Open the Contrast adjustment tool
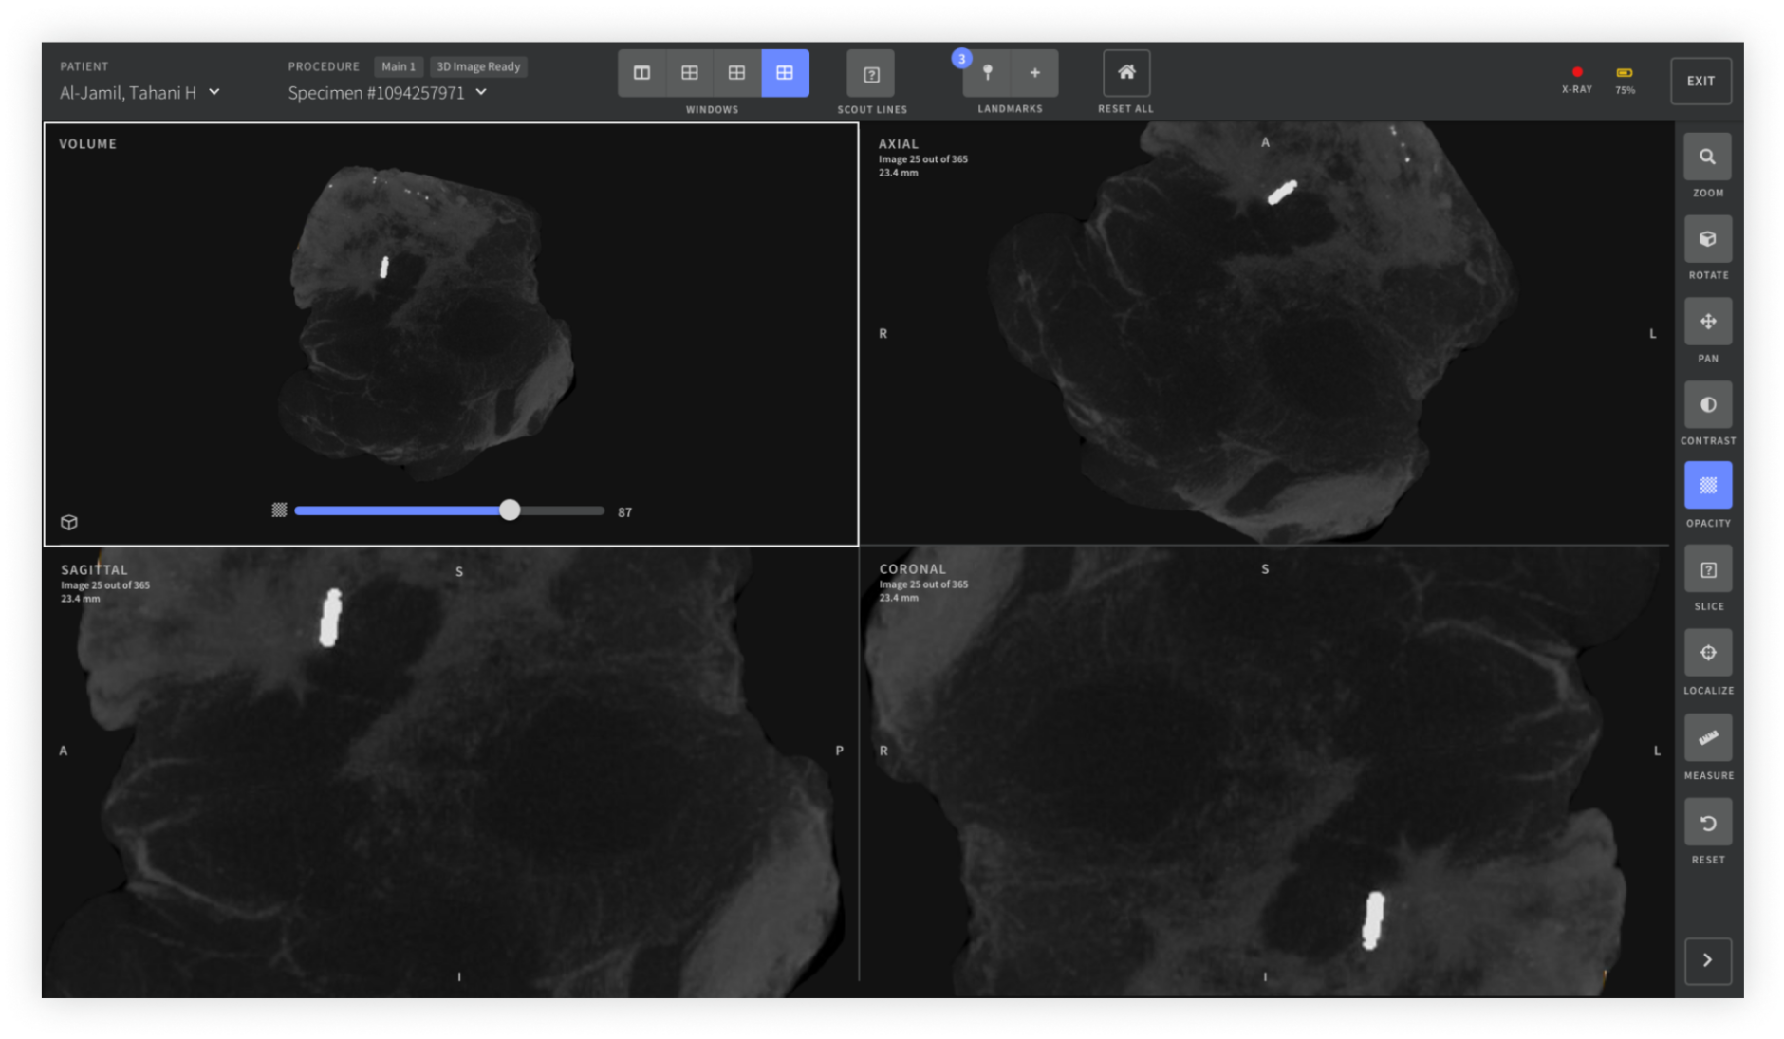Screen dimensions: 1784x1039 (x=1707, y=405)
